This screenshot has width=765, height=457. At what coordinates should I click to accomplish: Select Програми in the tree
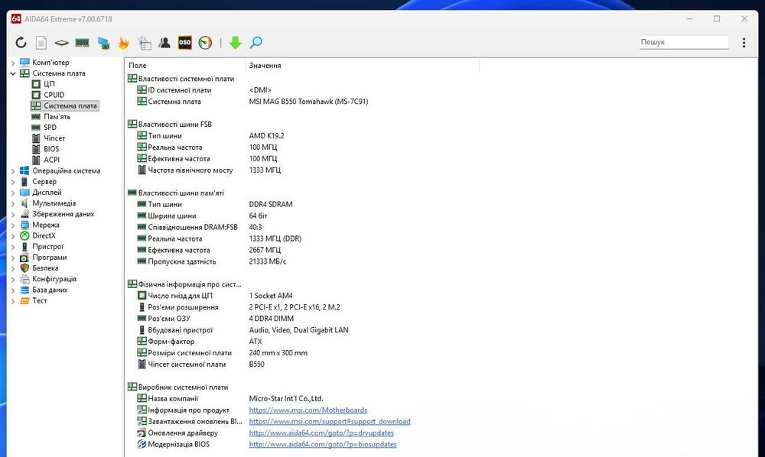(x=49, y=258)
